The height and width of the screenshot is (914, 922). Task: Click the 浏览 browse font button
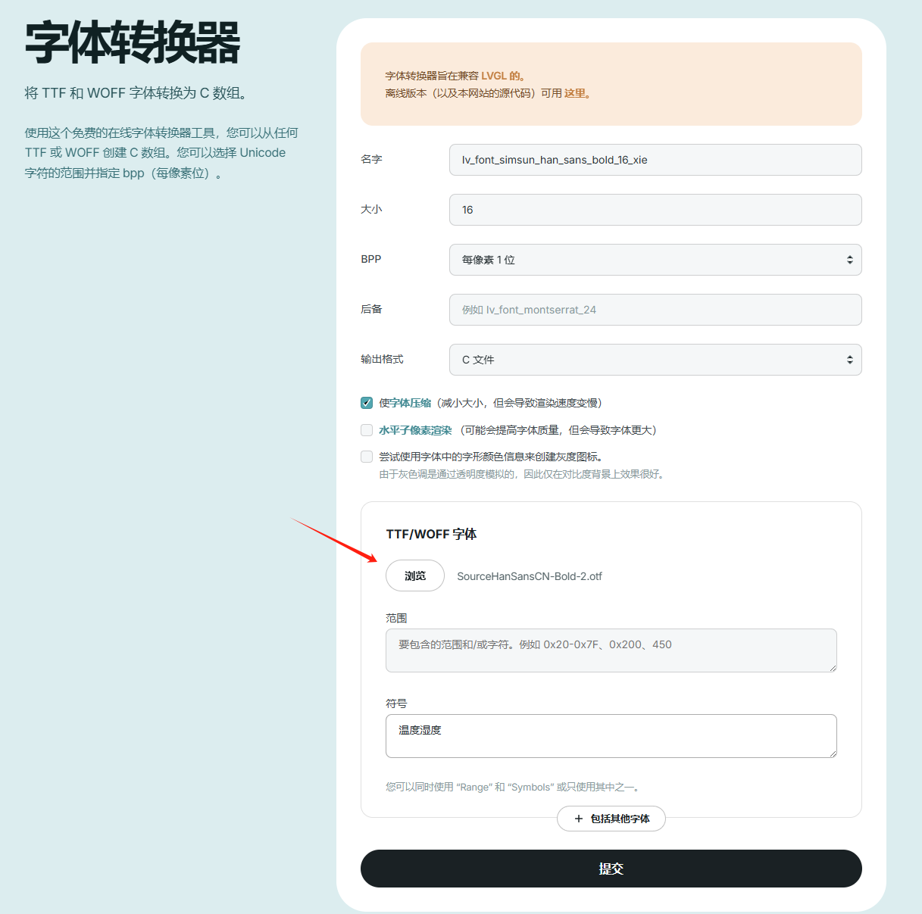(415, 576)
